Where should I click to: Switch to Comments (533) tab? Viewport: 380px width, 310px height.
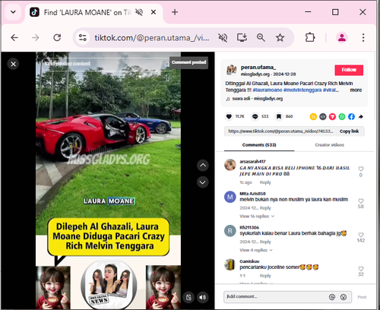tap(259, 145)
